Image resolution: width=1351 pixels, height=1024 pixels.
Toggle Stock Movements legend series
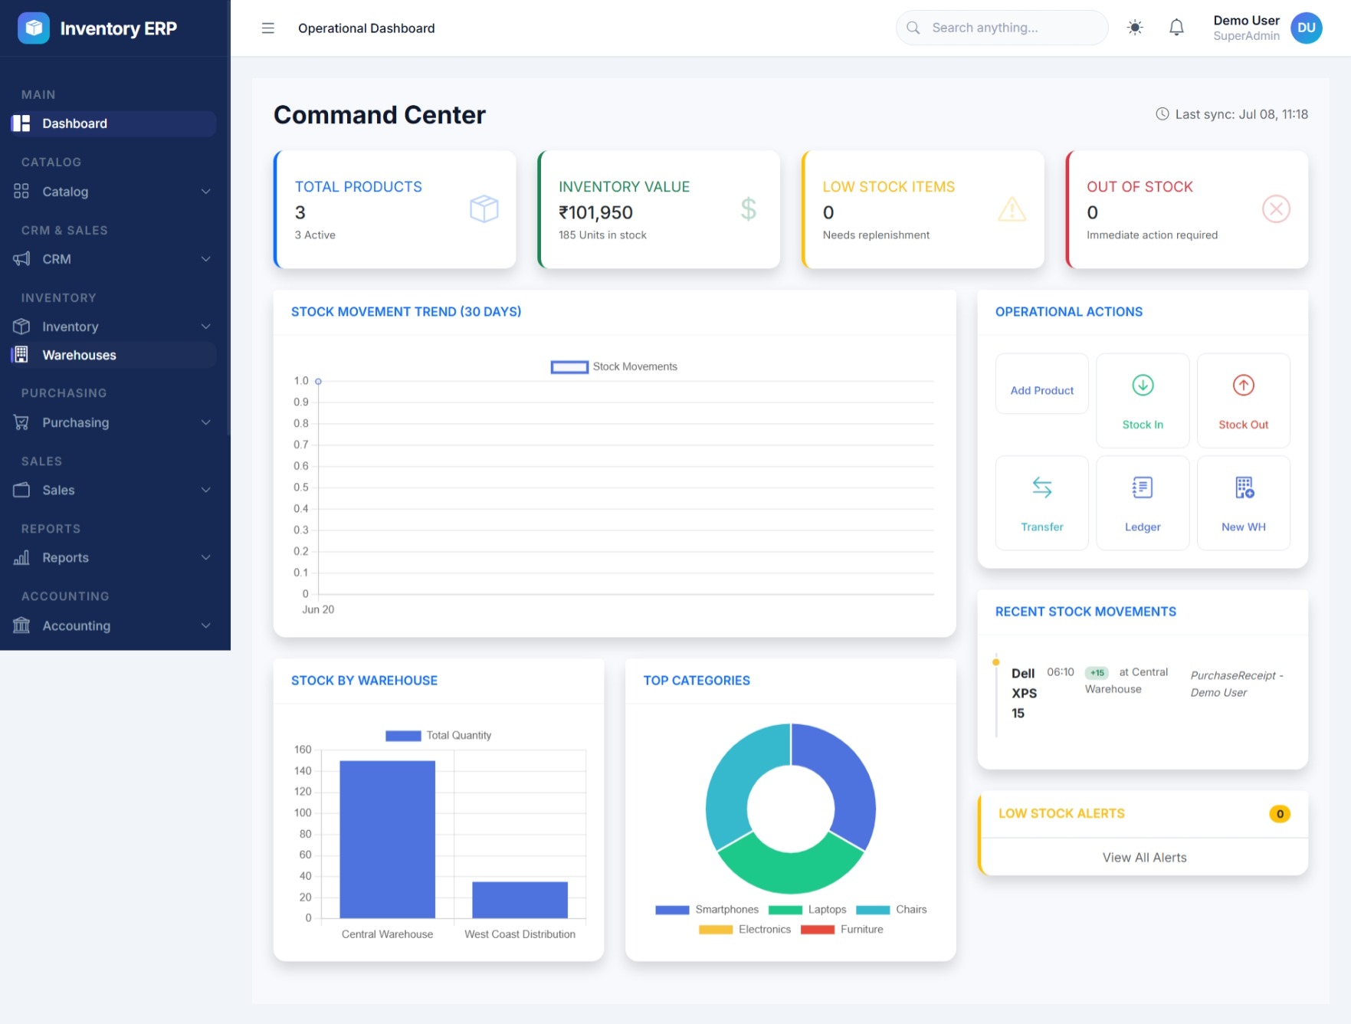pyautogui.click(x=615, y=367)
